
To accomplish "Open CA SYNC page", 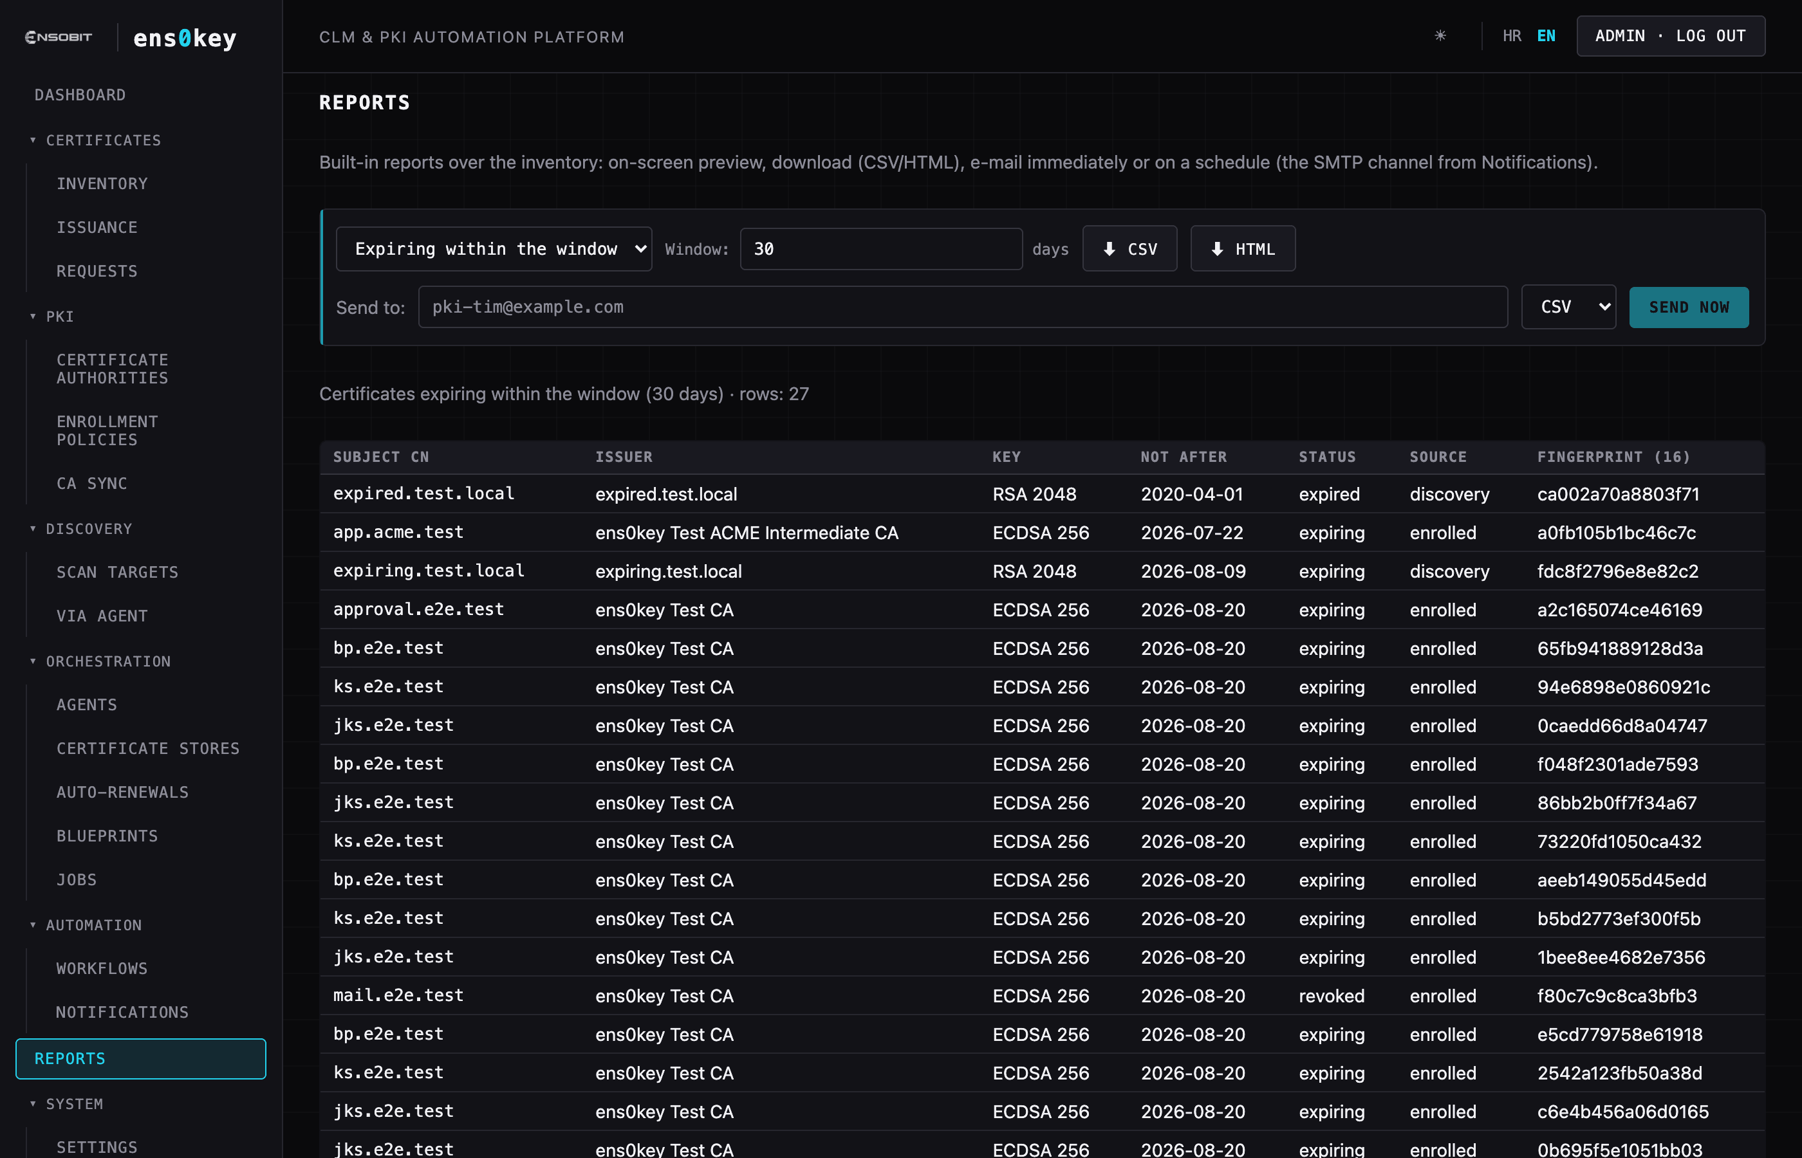I will (x=92, y=484).
